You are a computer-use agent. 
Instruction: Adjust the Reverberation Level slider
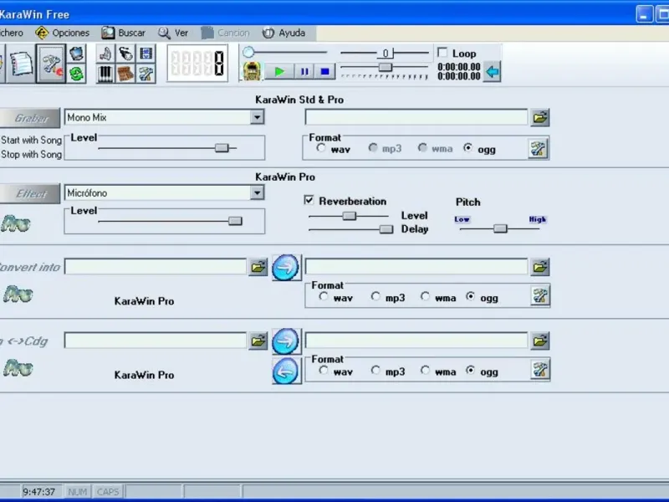point(350,216)
